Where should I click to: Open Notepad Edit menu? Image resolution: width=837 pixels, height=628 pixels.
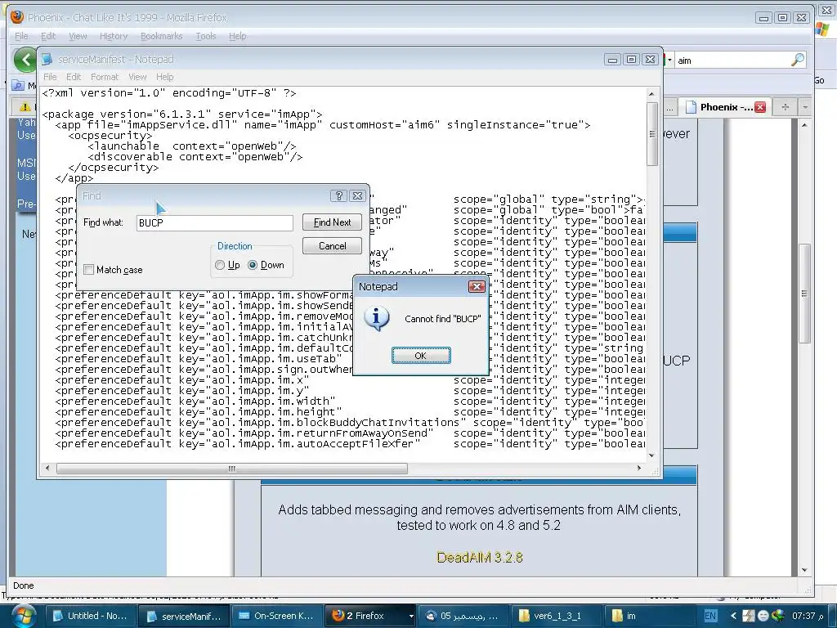(73, 77)
